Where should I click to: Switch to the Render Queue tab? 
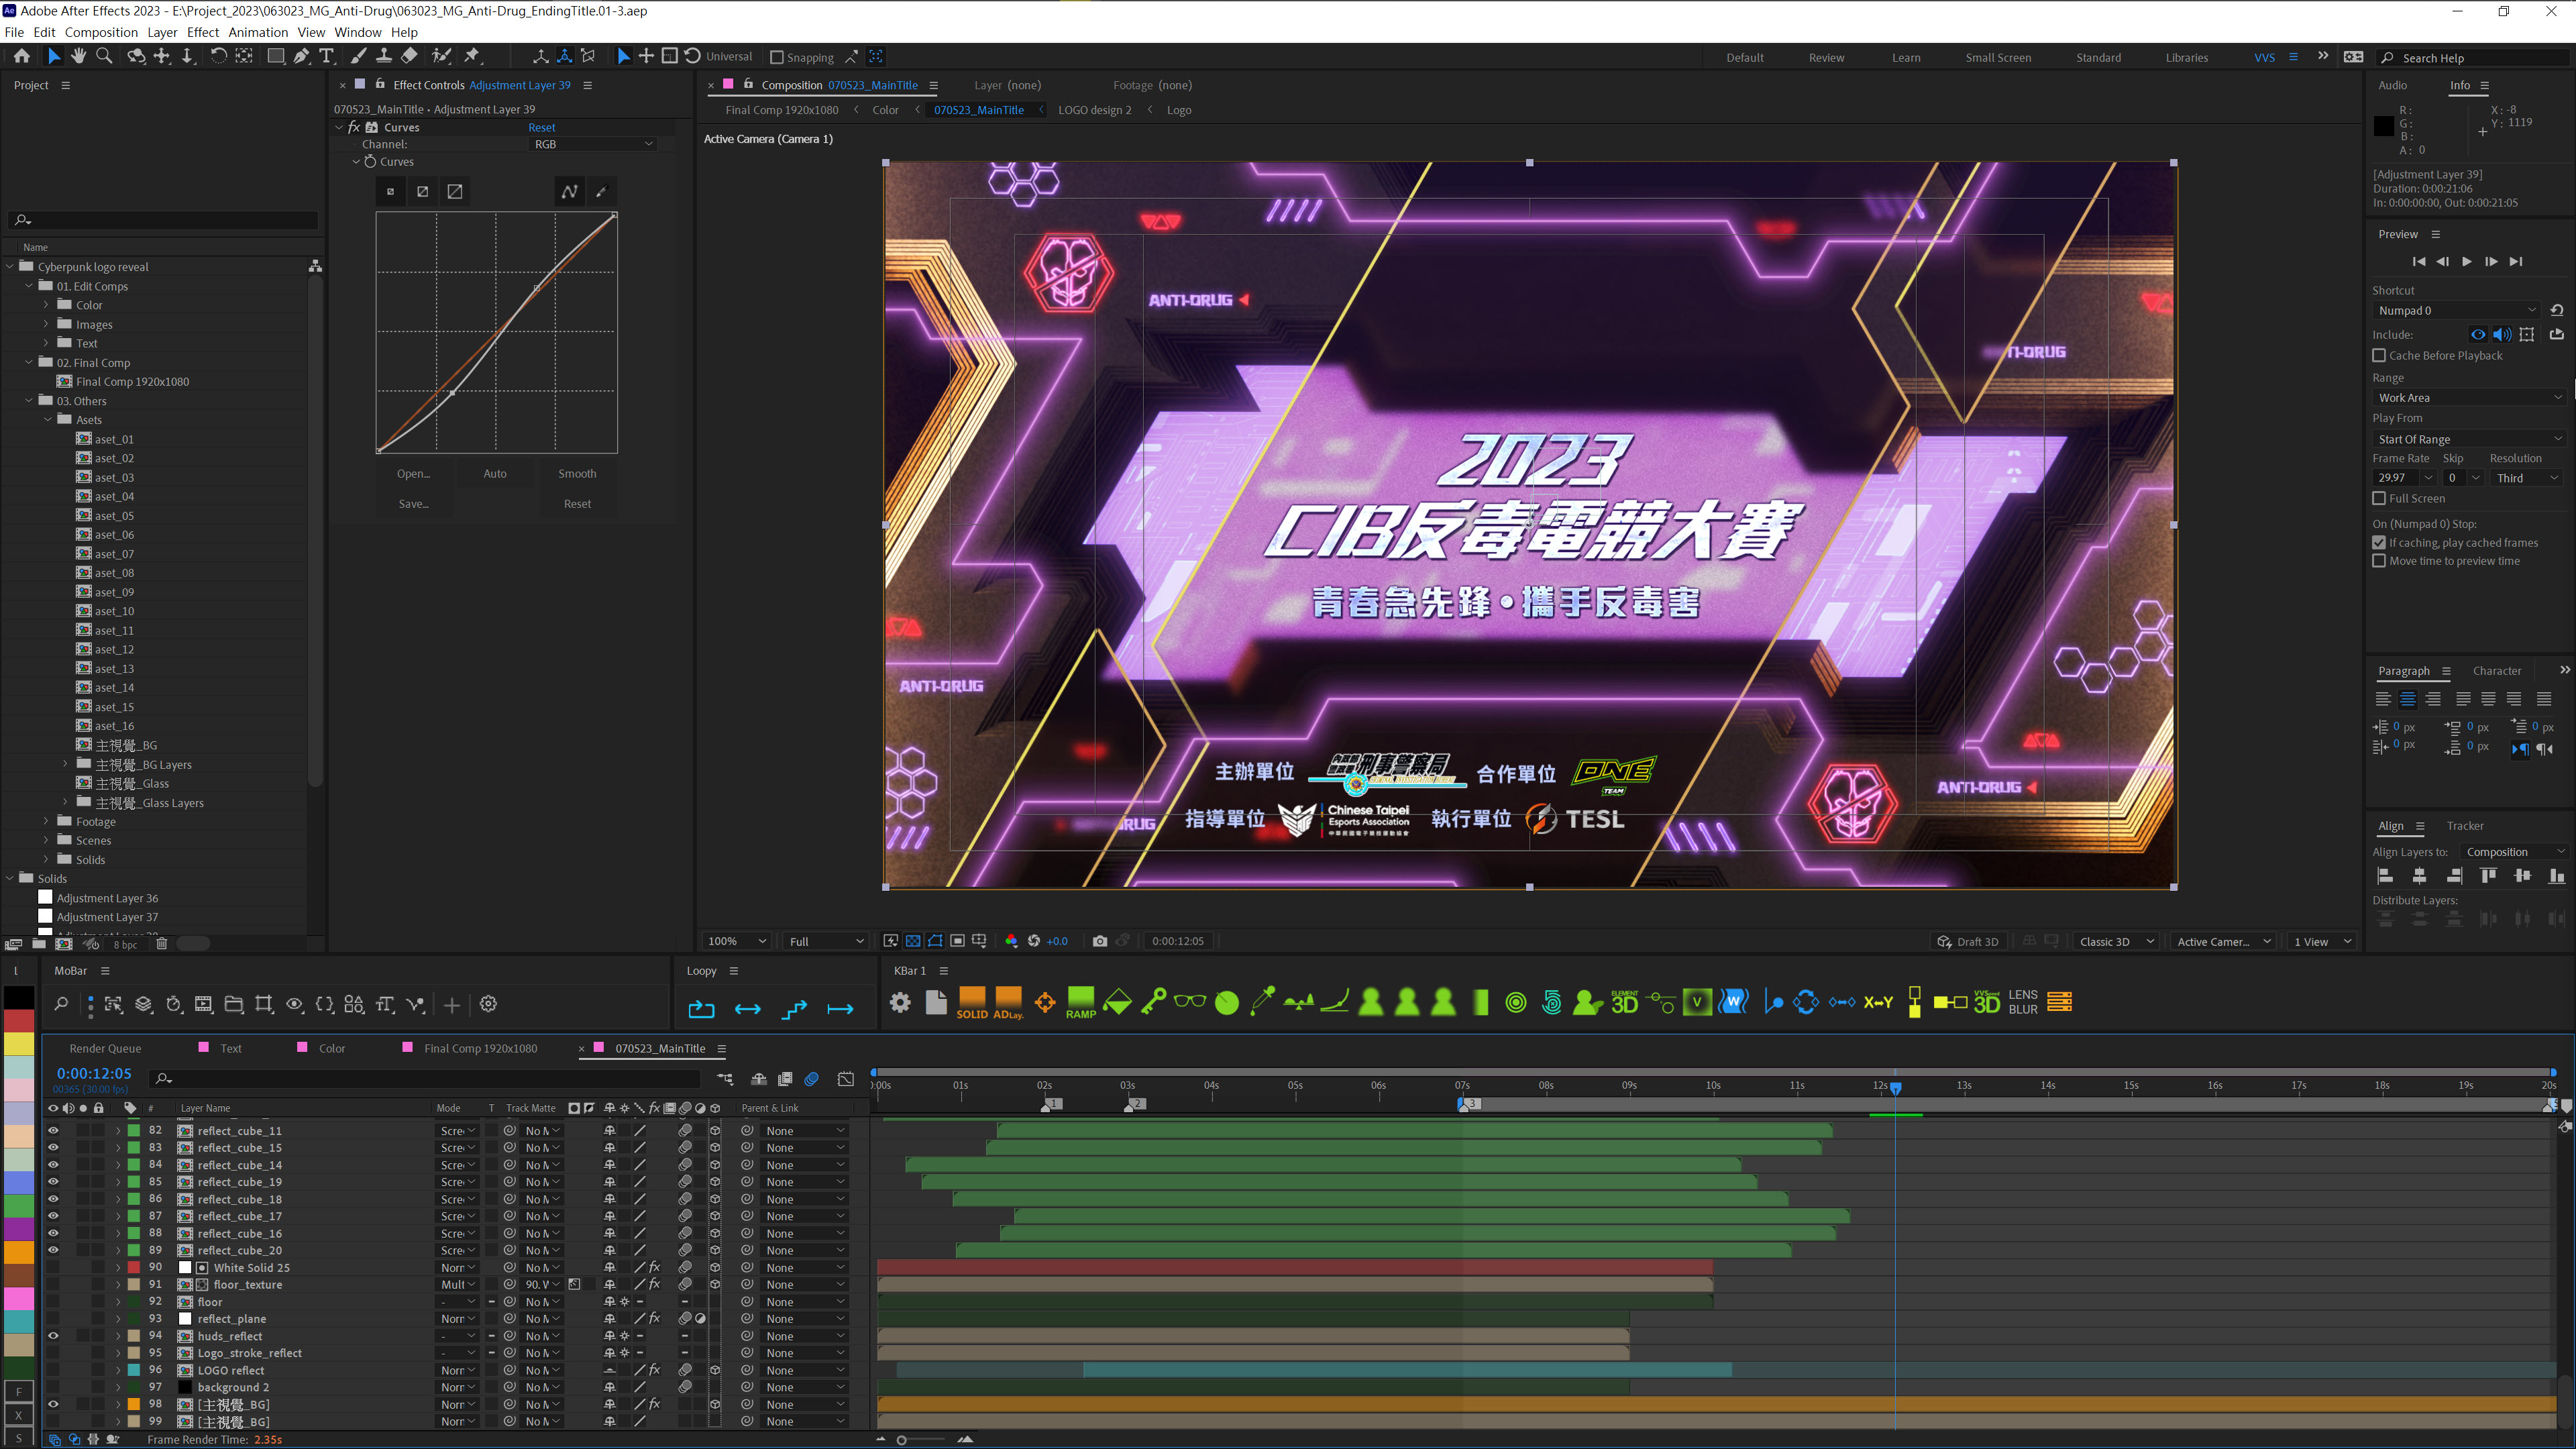105,1048
